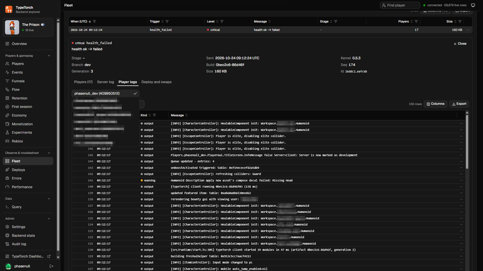Filter the Level column

pos(222,22)
